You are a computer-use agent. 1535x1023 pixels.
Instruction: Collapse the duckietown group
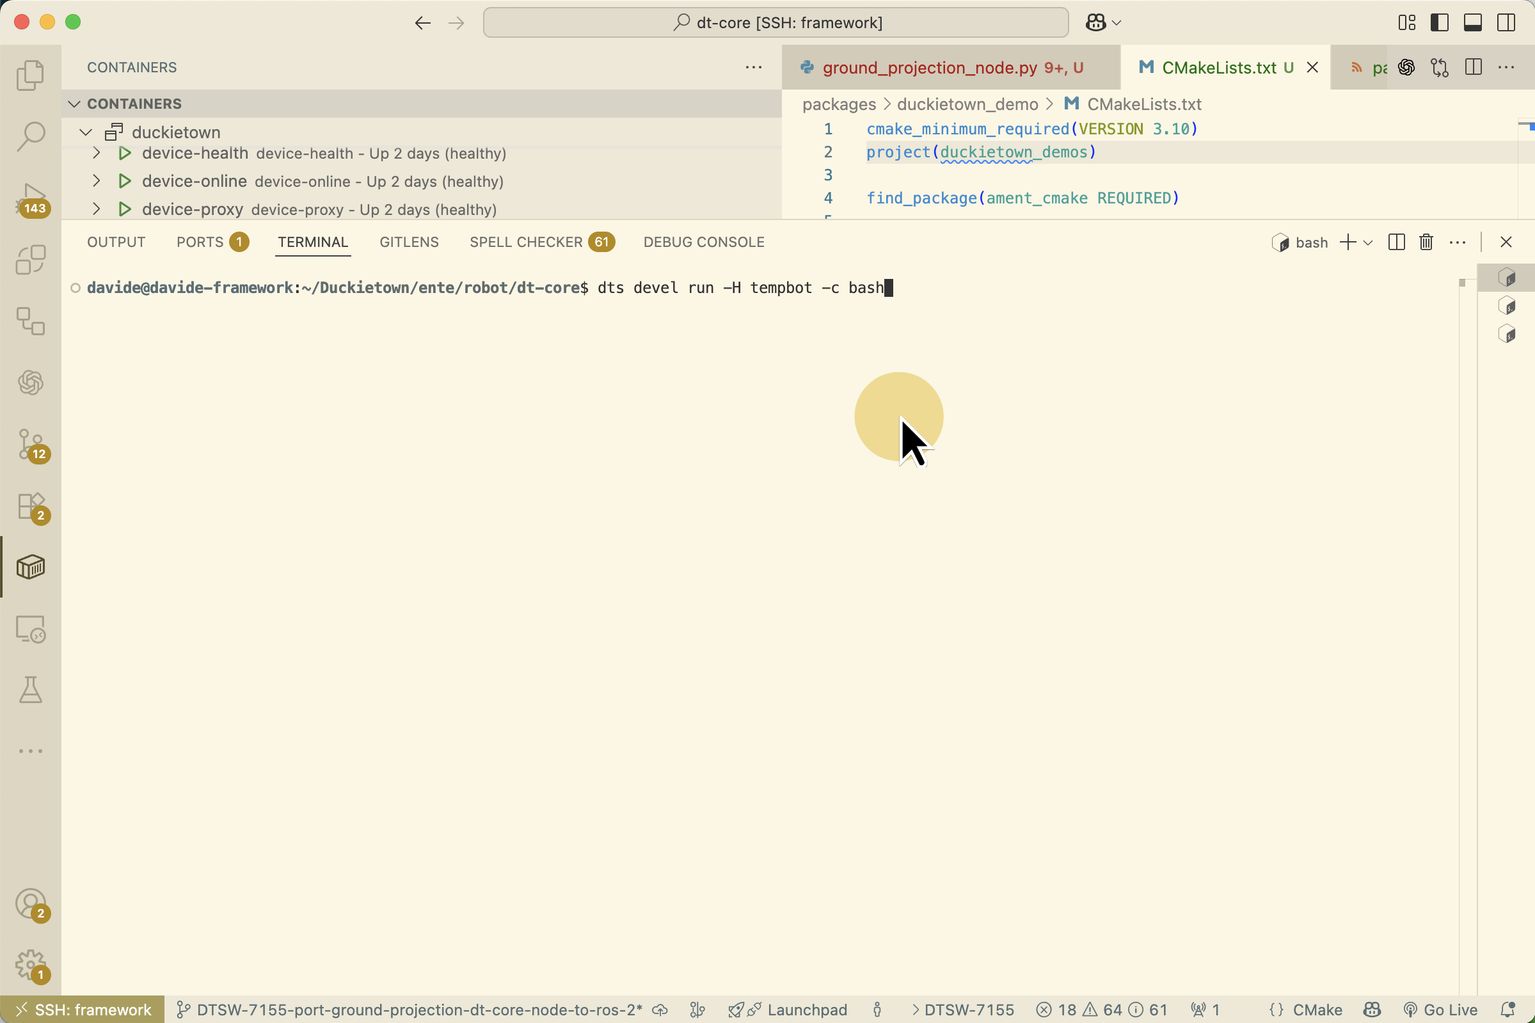click(86, 132)
